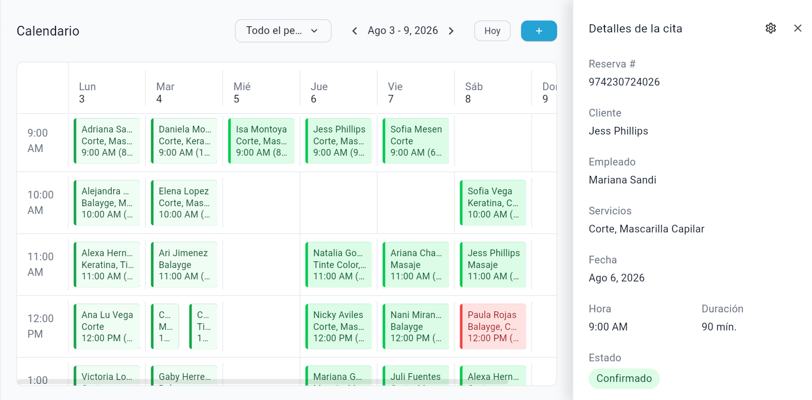The width and height of the screenshot is (812, 400).
Task: Open Sofia Mesen Corte appointment on Friday
Action: tap(416, 141)
